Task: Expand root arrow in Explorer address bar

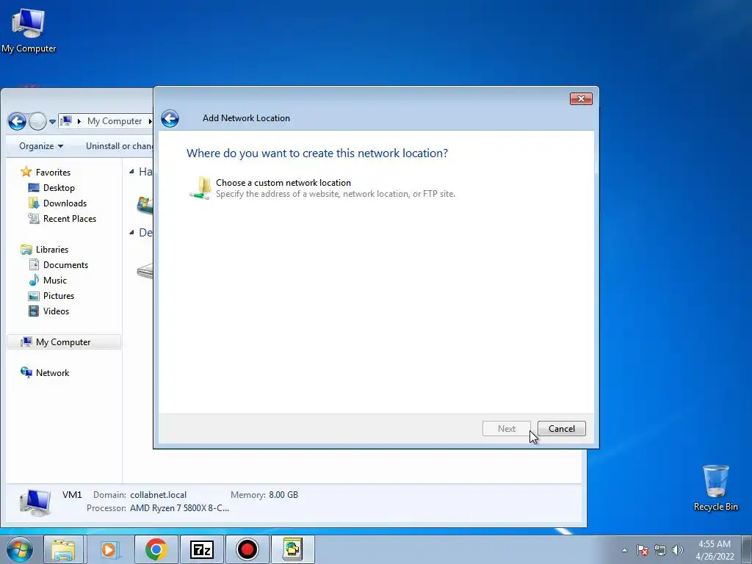Action: [79, 121]
